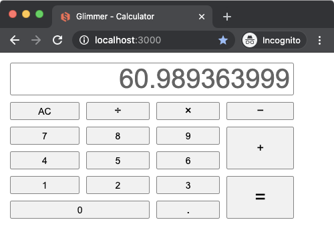The height and width of the screenshot is (250, 334).
Task: Close the Glimmer - Calculator tab
Action: (202, 17)
